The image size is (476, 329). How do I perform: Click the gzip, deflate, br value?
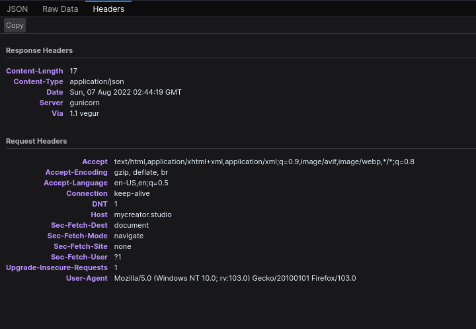(141, 172)
